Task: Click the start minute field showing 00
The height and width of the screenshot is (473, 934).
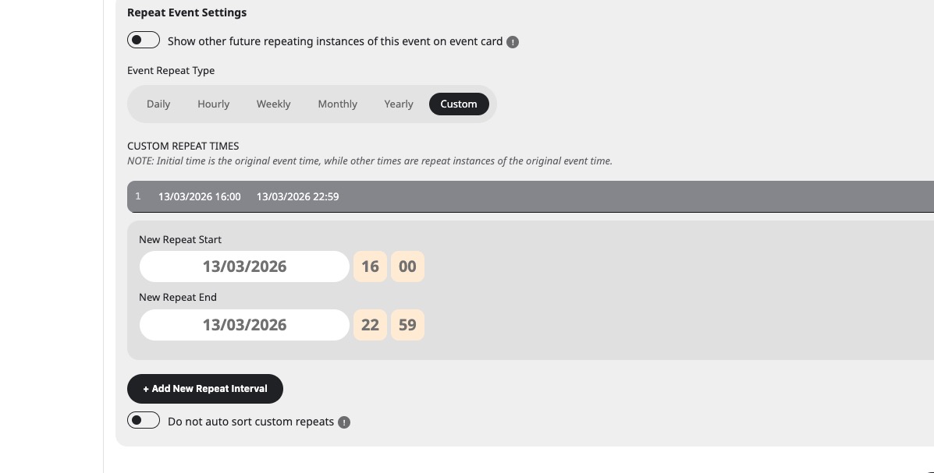Action: tap(407, 267)
